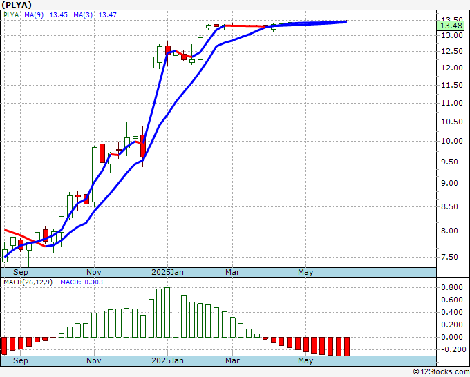Click the MA(3) value 13.47
470x377 pixels.
108,15
